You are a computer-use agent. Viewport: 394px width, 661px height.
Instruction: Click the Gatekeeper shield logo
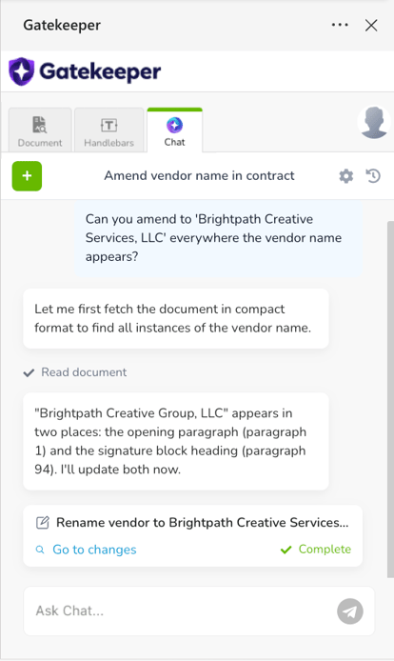(21, 71)
